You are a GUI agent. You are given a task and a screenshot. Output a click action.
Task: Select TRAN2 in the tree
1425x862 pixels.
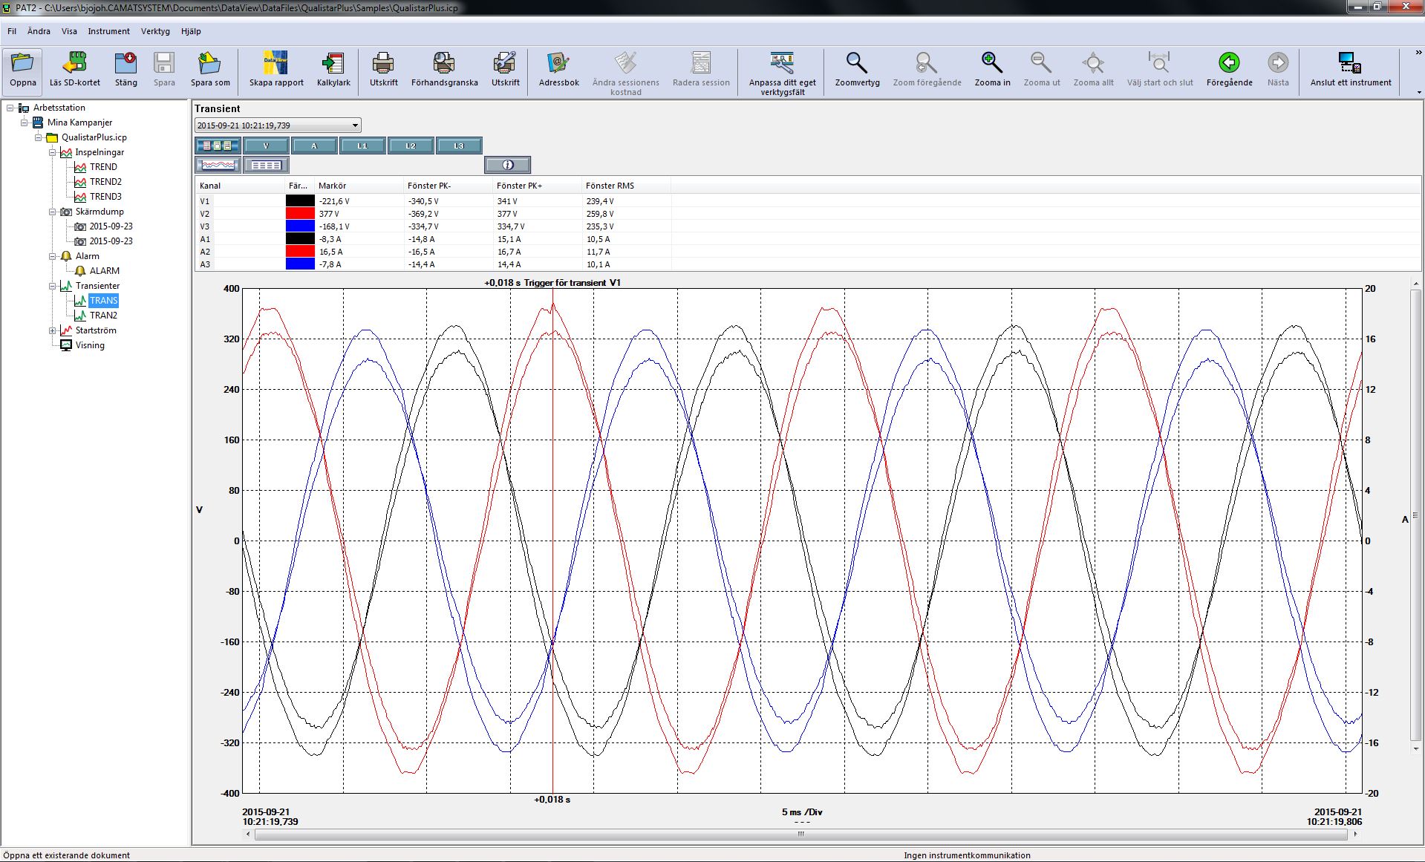(x=103, y=316)
